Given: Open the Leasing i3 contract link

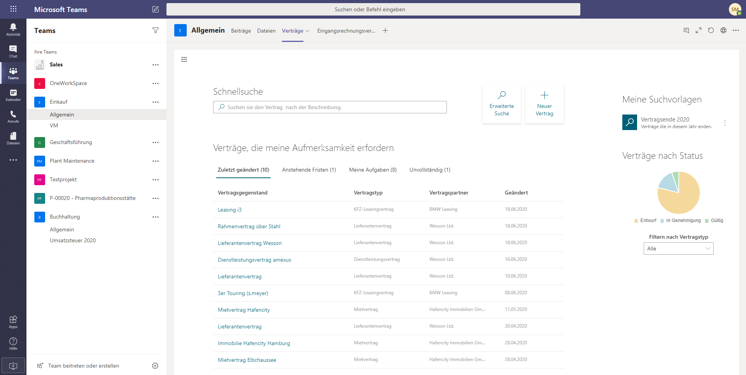Looking at the screenshot, I should [229, 210].
